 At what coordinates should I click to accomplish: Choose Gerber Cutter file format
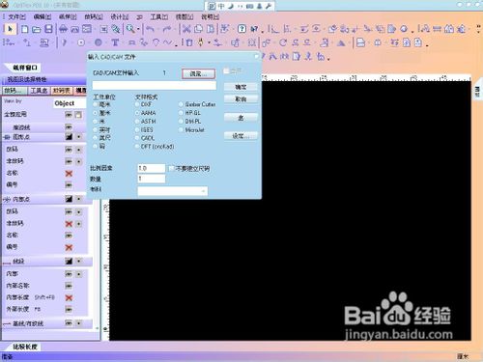click(x=181, y=104)
